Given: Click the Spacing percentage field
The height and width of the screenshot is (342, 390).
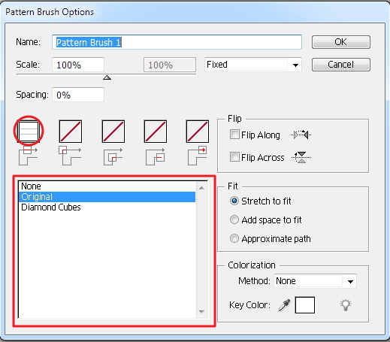Looking at the screenshot, I should point(78,95).
